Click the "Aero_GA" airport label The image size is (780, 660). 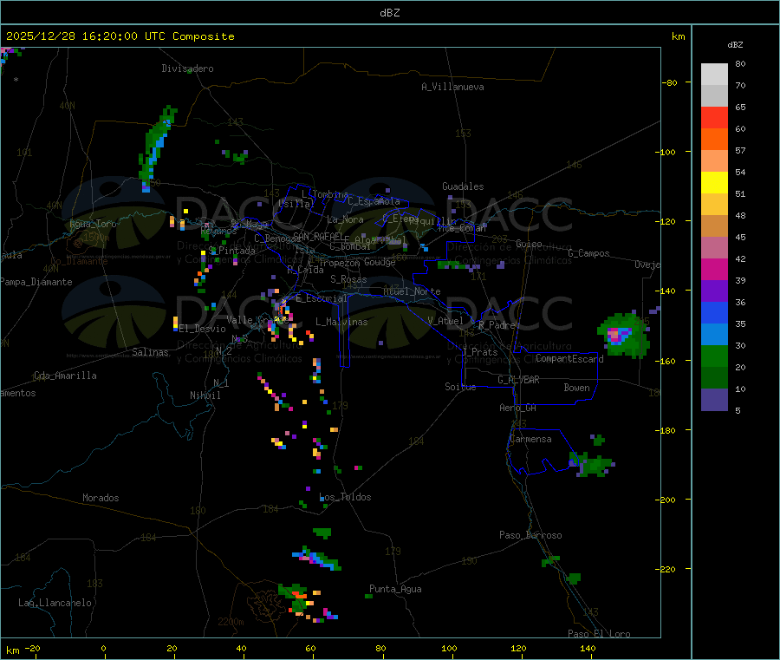(518, 408)
